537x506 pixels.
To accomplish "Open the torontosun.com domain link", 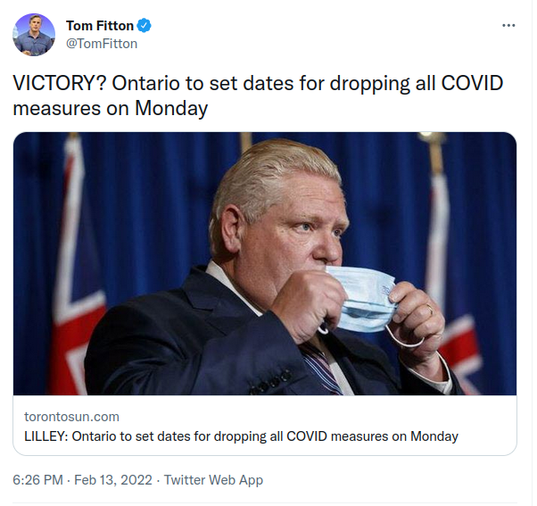I will pos(71,417).
